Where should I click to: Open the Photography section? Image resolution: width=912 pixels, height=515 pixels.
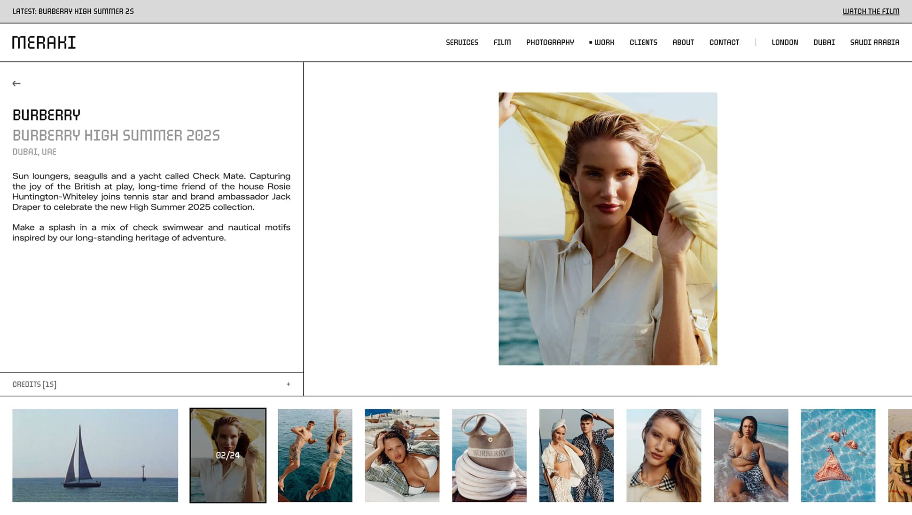coord(550,42)
